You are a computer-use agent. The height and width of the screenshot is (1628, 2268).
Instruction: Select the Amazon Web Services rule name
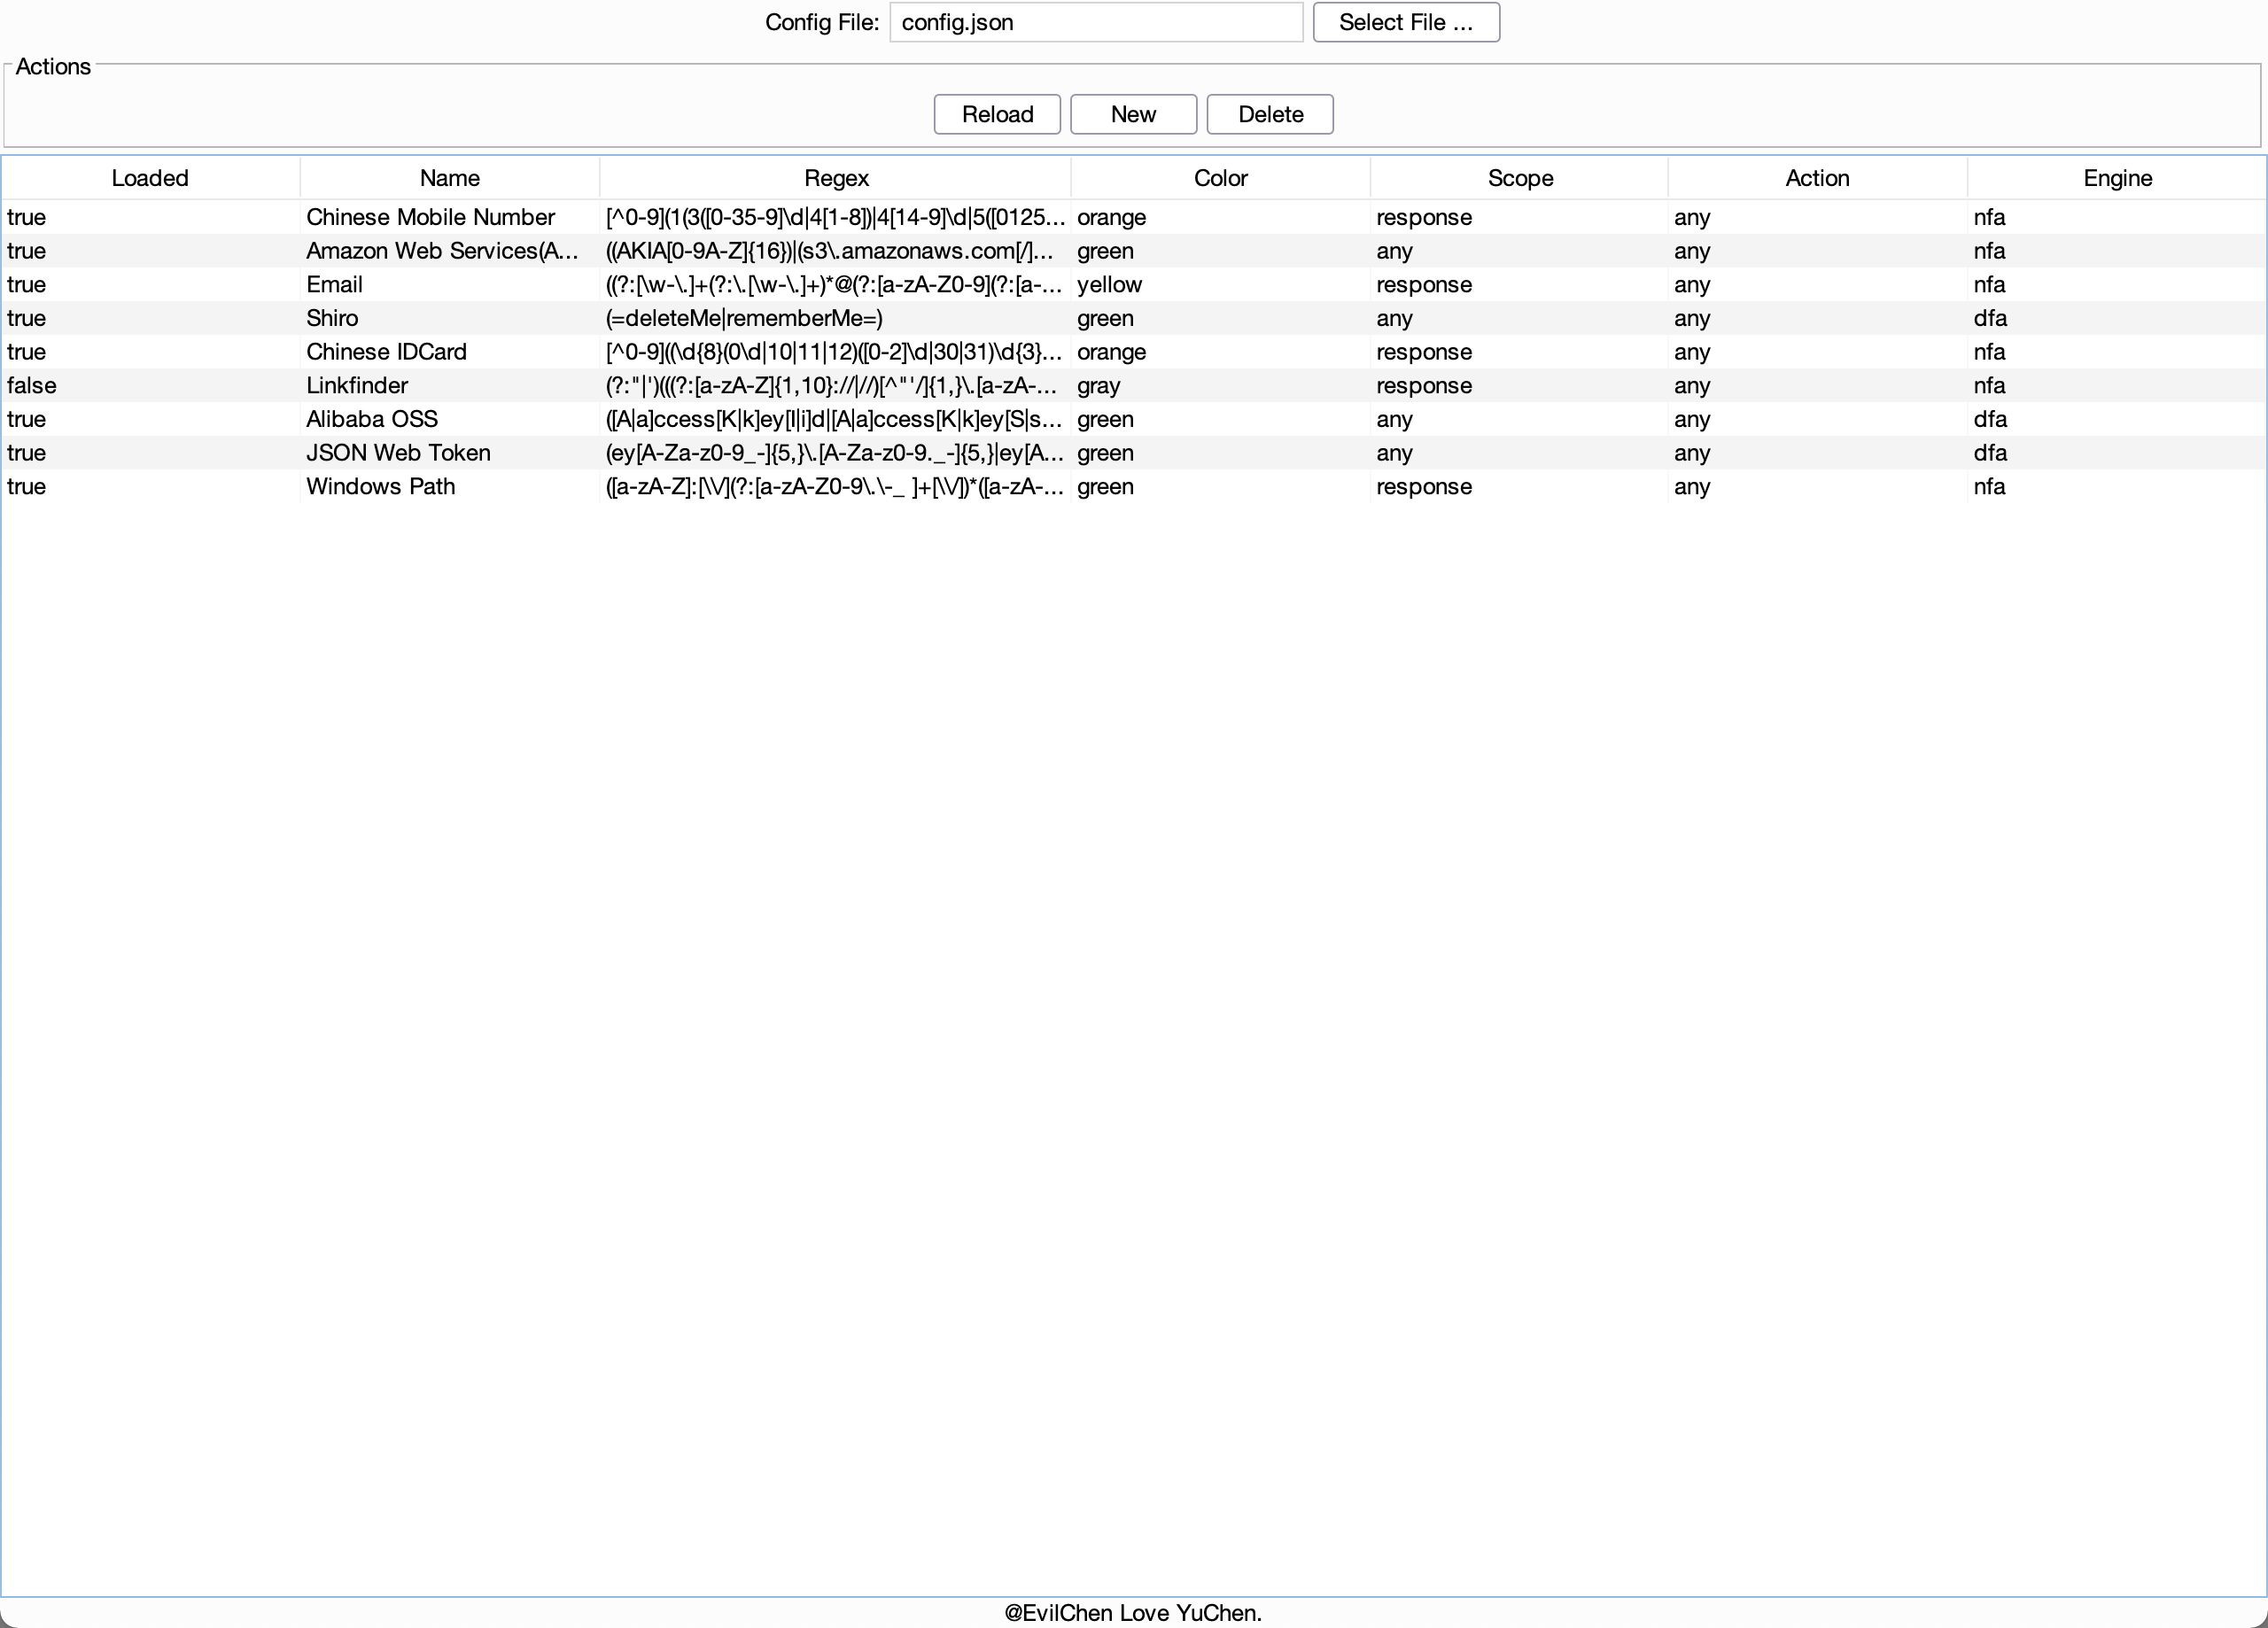(441, 251)
